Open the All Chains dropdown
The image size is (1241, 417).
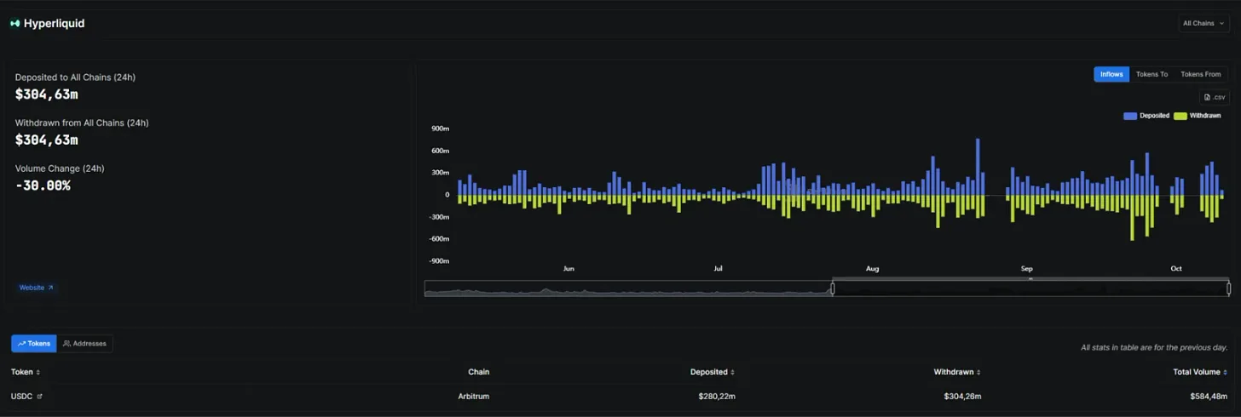point(1203,24)
